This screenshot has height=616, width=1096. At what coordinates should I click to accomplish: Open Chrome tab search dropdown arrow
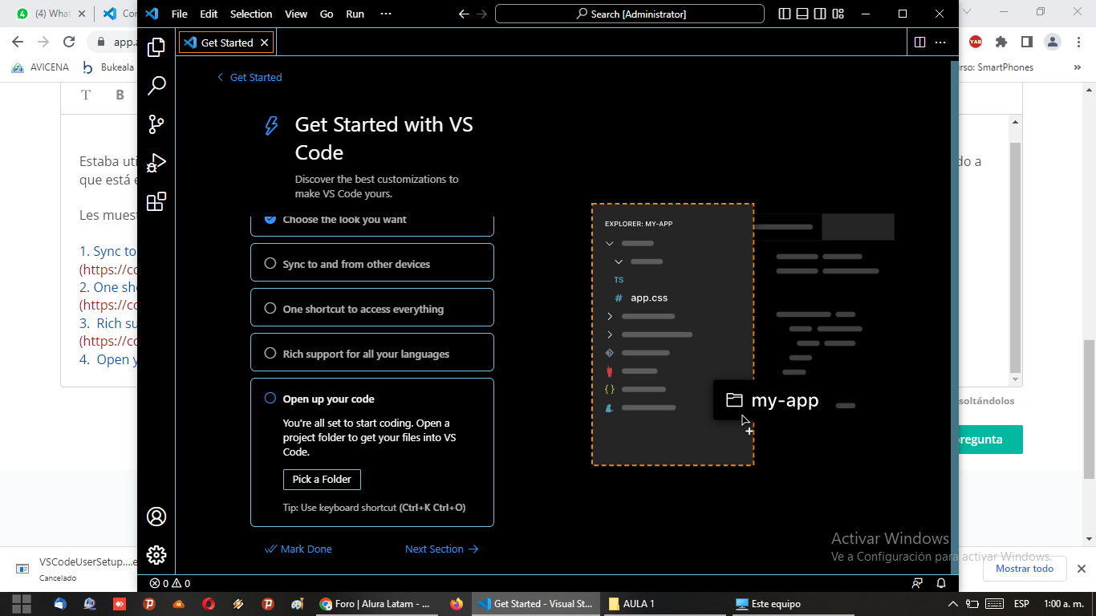(965, 12)
